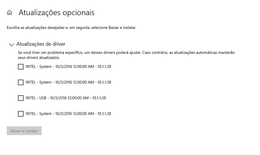Enable the INTEL - USB driver checkbox
260x155 pixels.
20,98
